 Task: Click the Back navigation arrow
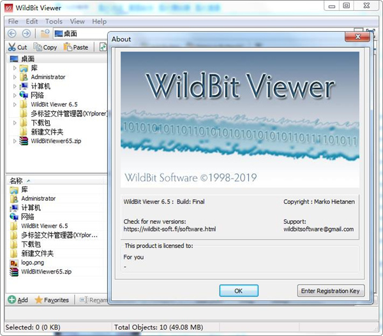(x=12, y=33)
